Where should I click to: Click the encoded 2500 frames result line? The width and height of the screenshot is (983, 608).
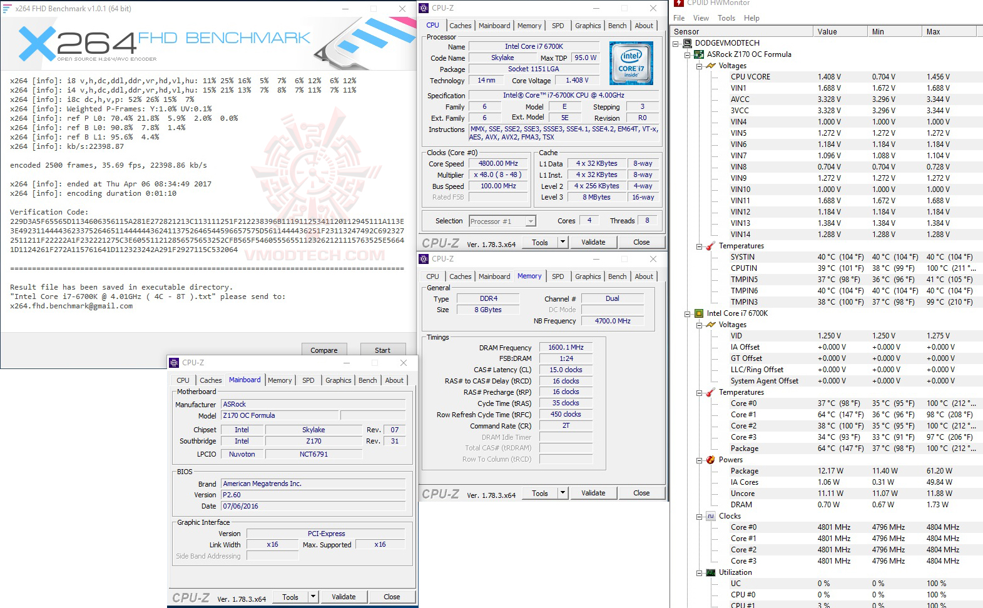[x=108, y=165]
